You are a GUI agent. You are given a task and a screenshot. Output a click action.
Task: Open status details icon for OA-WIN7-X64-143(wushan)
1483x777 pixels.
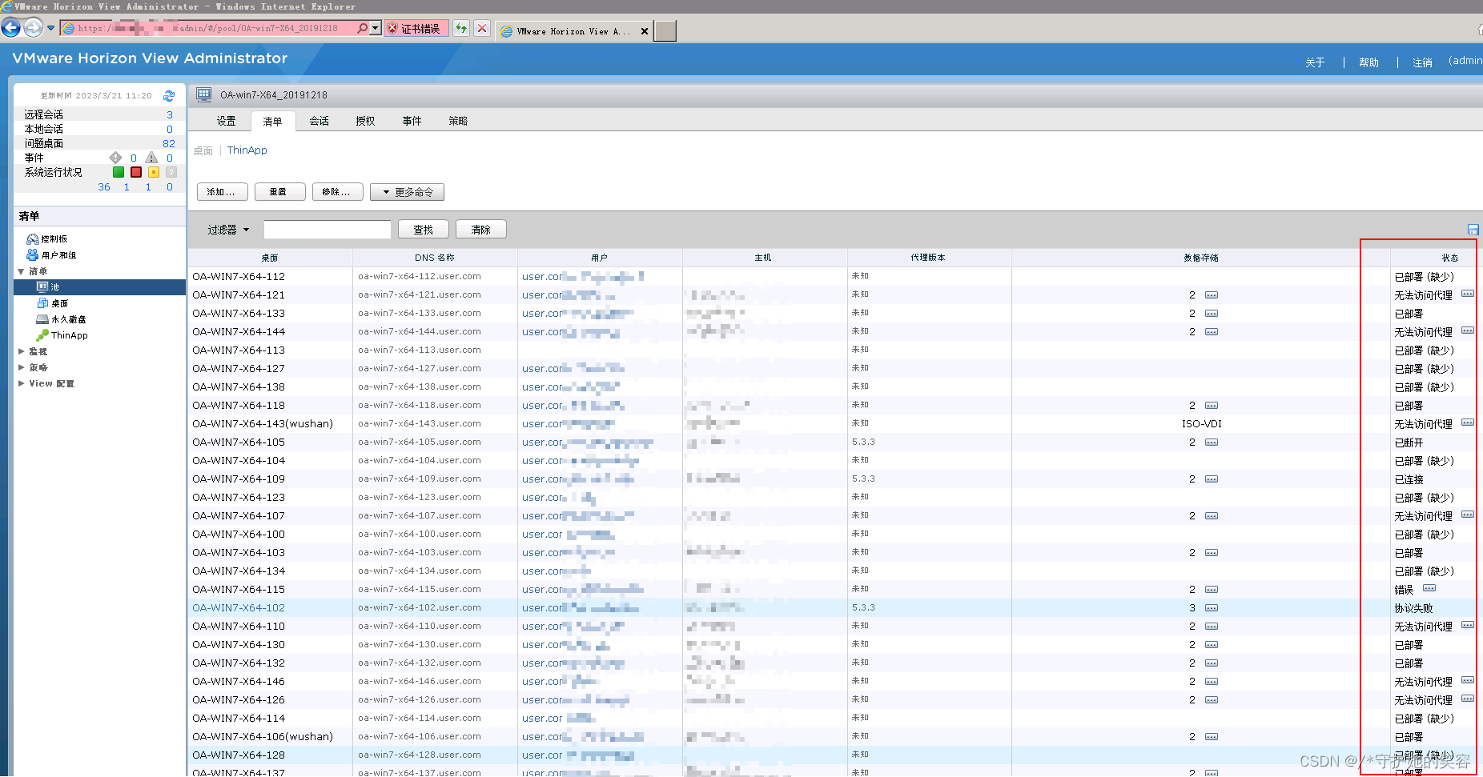point(1468,423)
